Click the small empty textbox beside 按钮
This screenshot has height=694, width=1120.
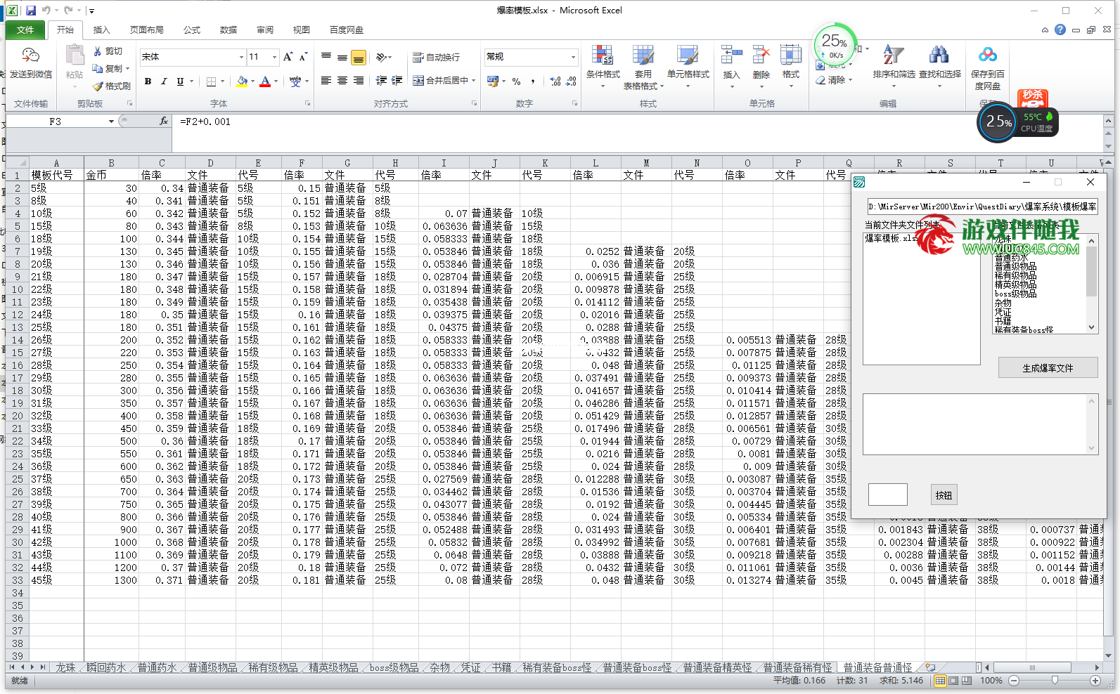pyautogui.click(x=887, y=495)
